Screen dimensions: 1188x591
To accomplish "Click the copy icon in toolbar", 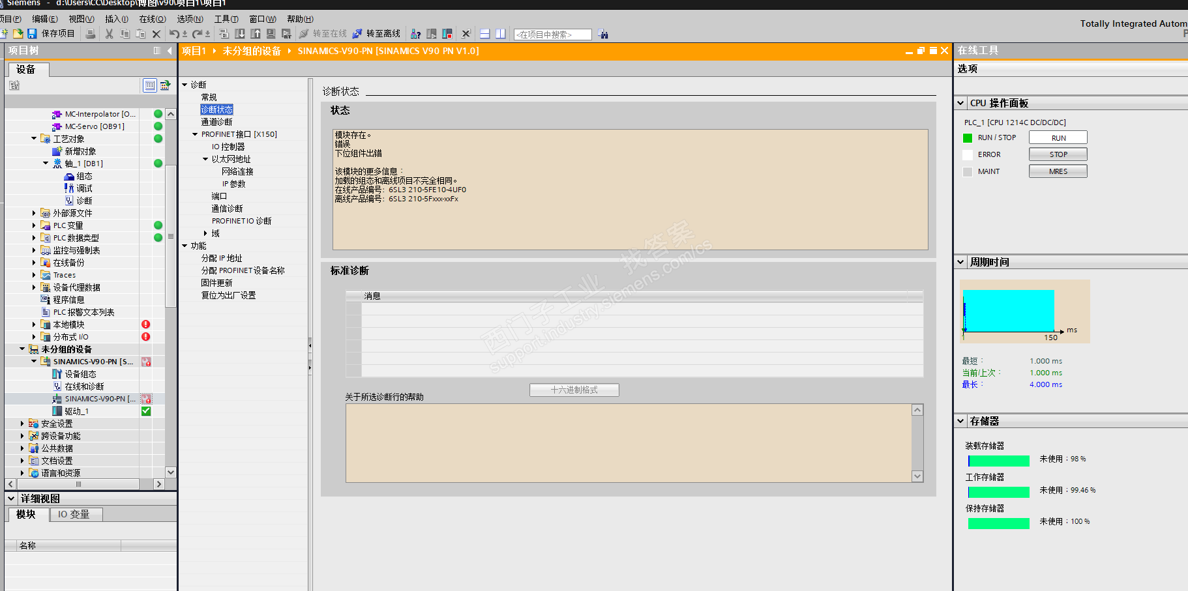I will pos(125,34).
